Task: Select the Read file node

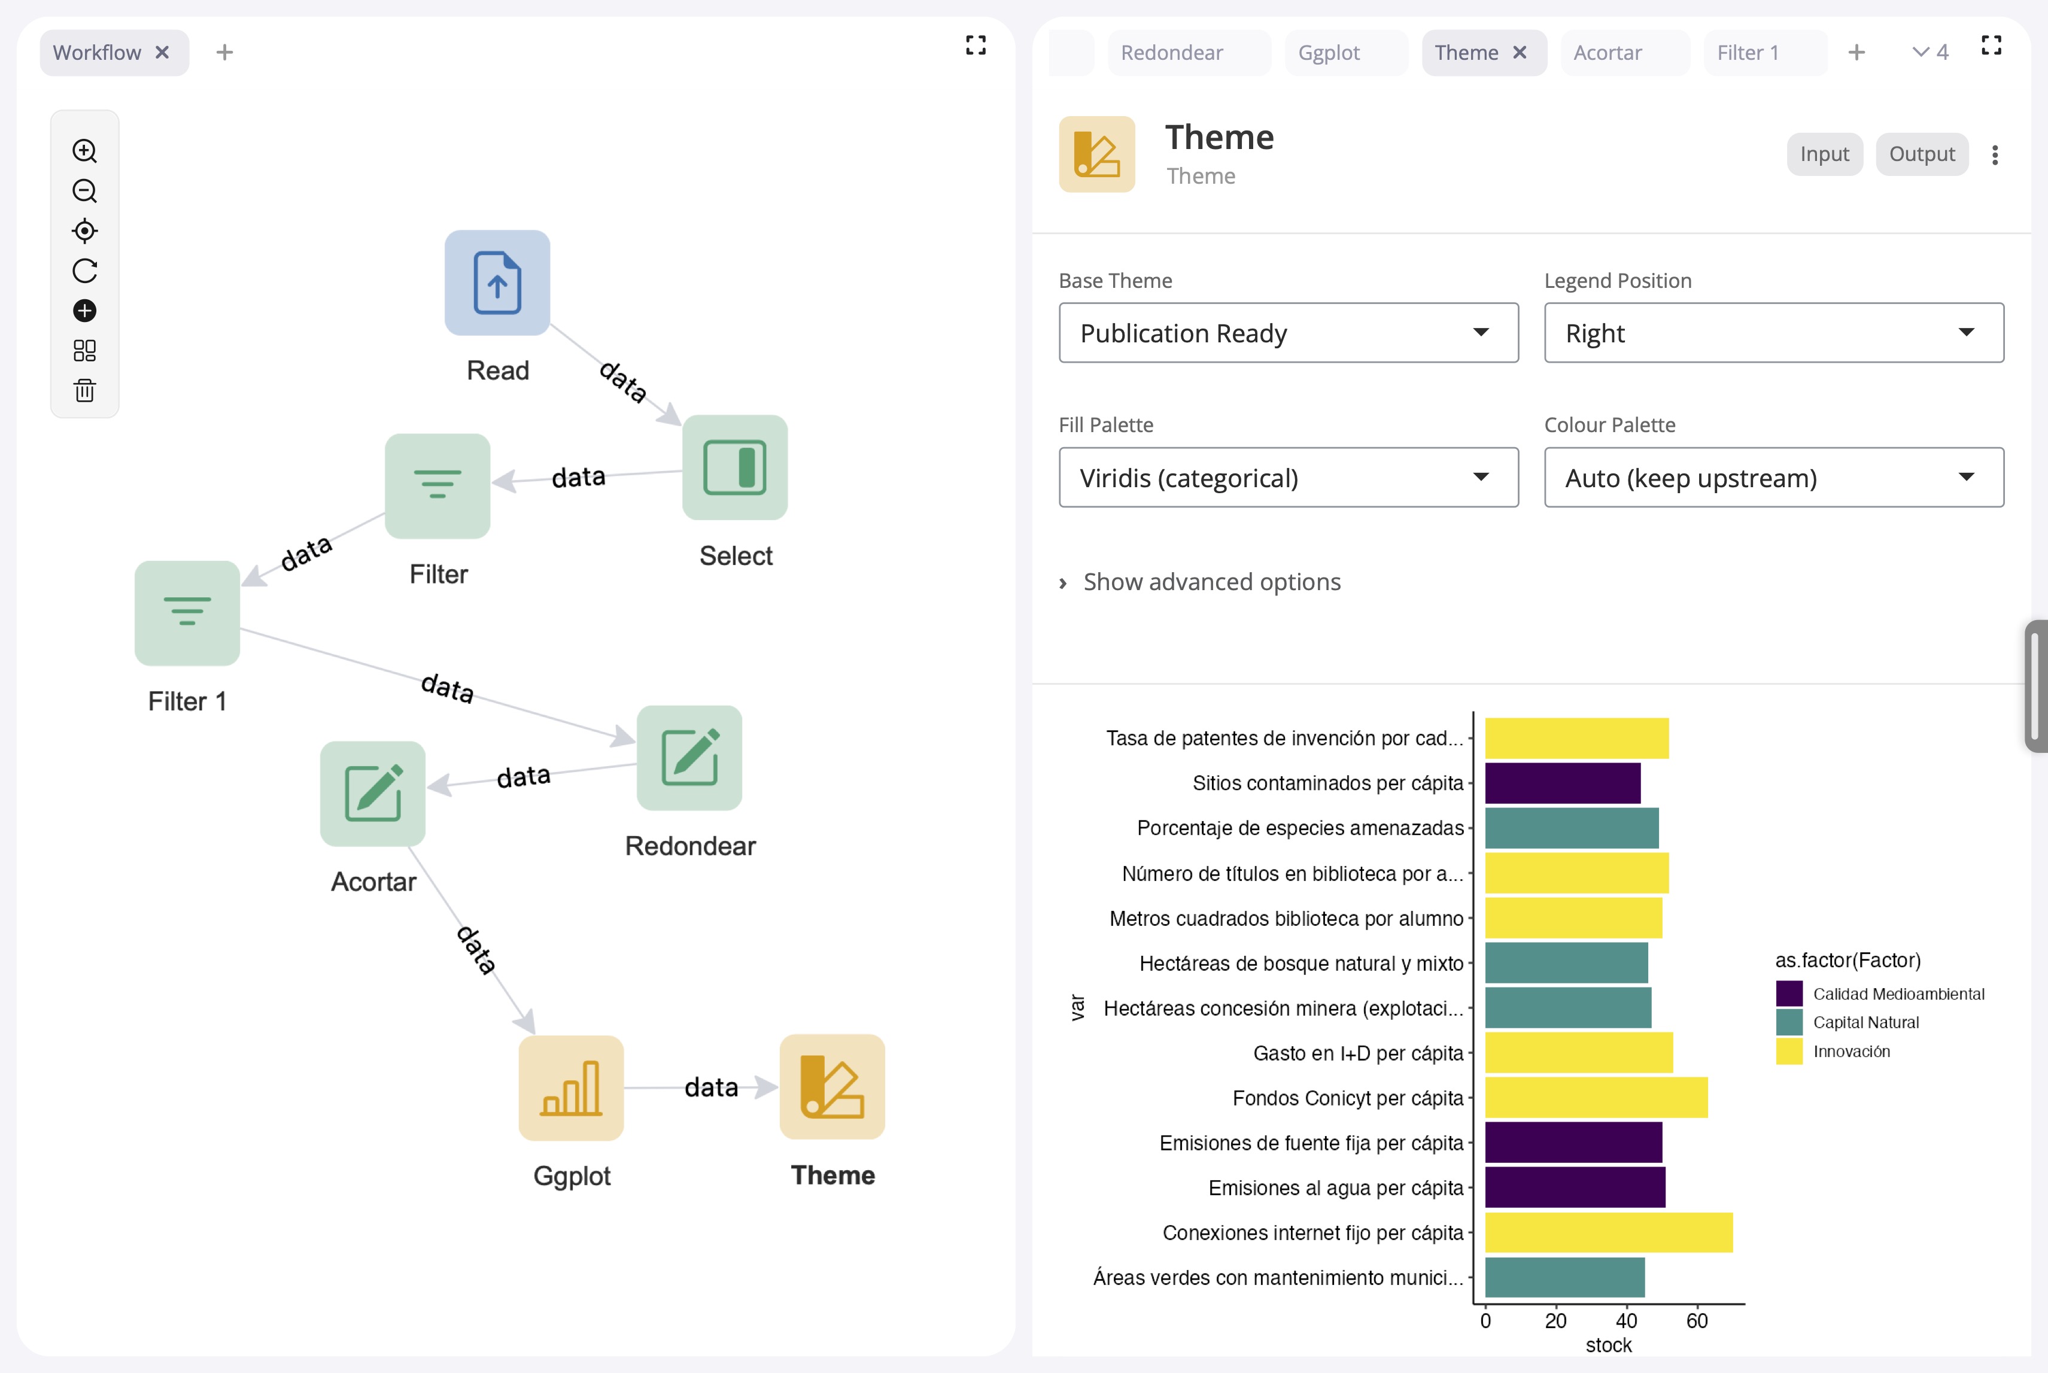Action: [x=497, y=283]
